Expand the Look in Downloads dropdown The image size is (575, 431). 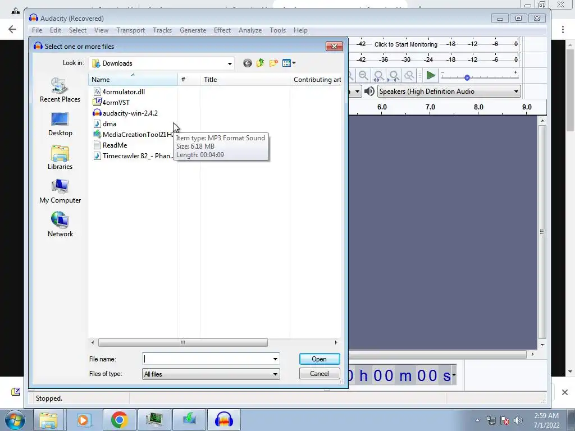(230, 63)
